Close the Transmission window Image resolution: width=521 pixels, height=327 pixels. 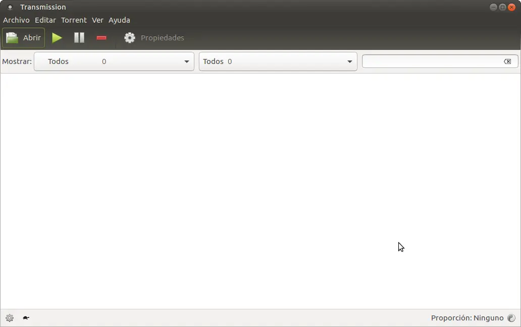click(512, 7)
